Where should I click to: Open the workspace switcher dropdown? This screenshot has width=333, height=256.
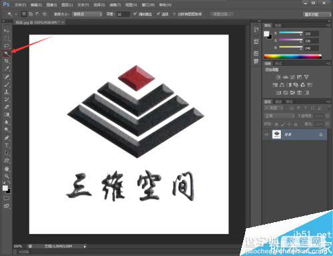point(317,14)
